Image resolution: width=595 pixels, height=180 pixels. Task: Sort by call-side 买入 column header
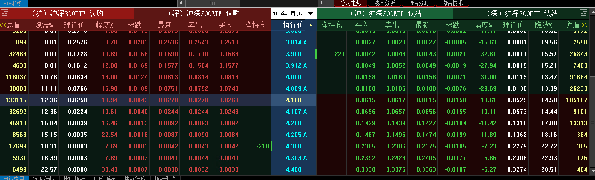tap(225, 25)
